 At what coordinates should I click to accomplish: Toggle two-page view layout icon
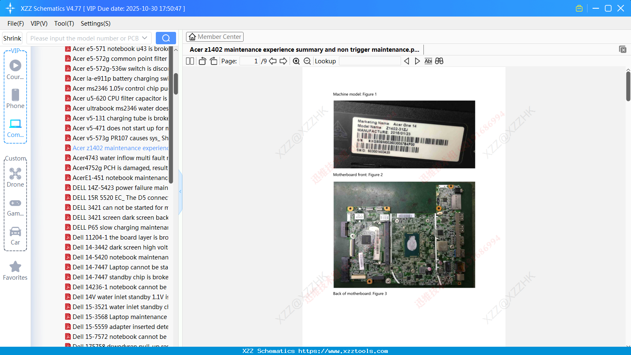(190, 61)
